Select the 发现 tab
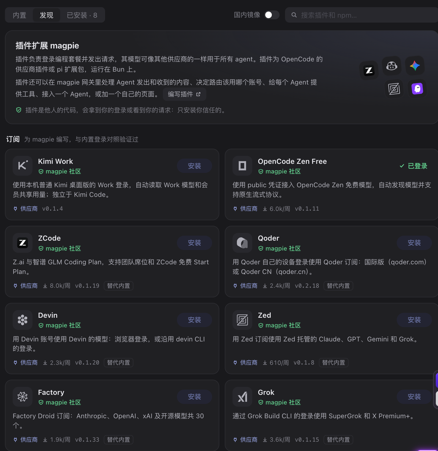The width and height of the screenshot is (438, 451). click(x=46, y=15)
